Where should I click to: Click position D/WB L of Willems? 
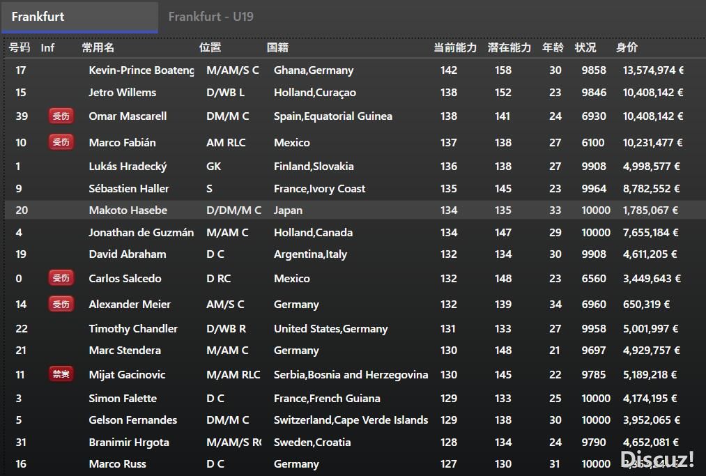pos(225,92)
